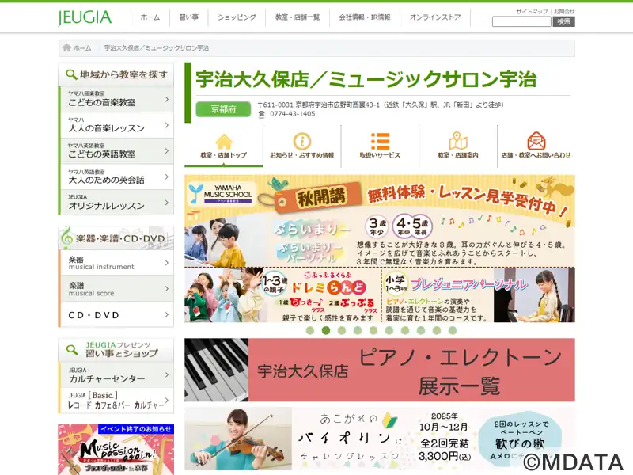
Task: Click the JEUGIA logo
Action: tap(85, 17)
